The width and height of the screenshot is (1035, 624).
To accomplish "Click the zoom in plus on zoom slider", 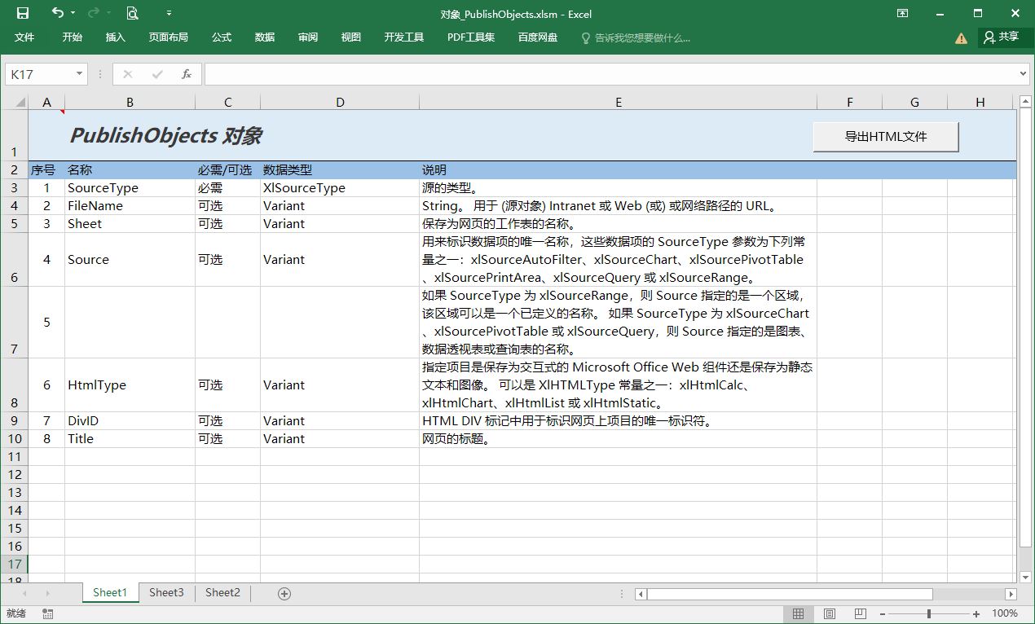I will pos(976,613).
